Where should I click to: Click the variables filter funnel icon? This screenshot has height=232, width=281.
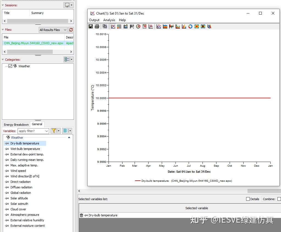point(54,131)
